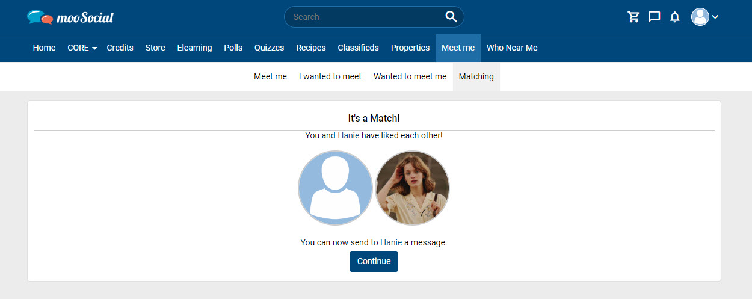Expand the CORE dropdown menu

[82, 48]
